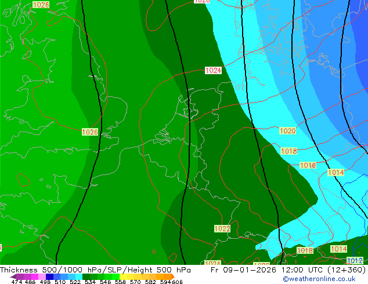
Task: Pick the cyan swatch in the legend
Action: [x=79, y=276]
